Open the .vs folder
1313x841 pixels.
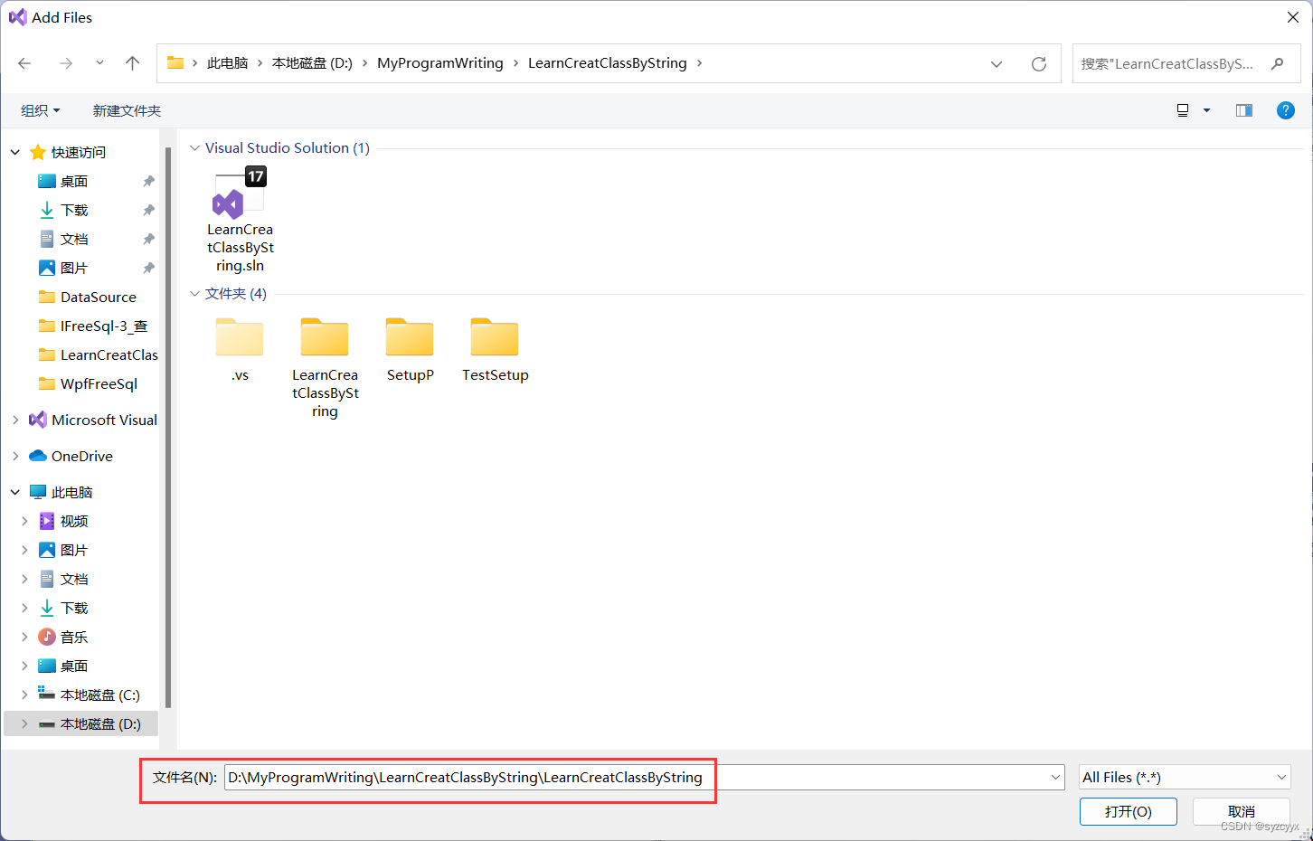pyautogui.click(x=239, y=339)
